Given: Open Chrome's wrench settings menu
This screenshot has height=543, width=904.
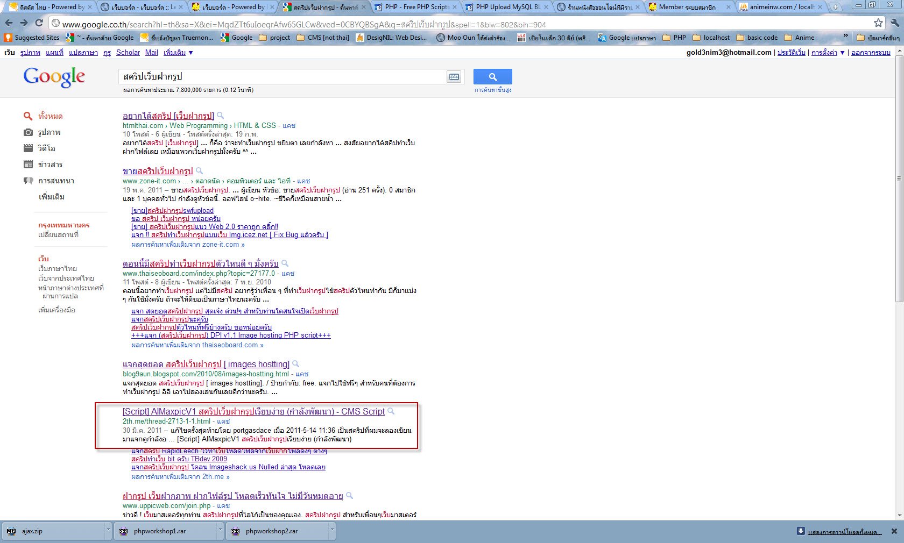Looking at the screenshot, I should click(894, 23).
